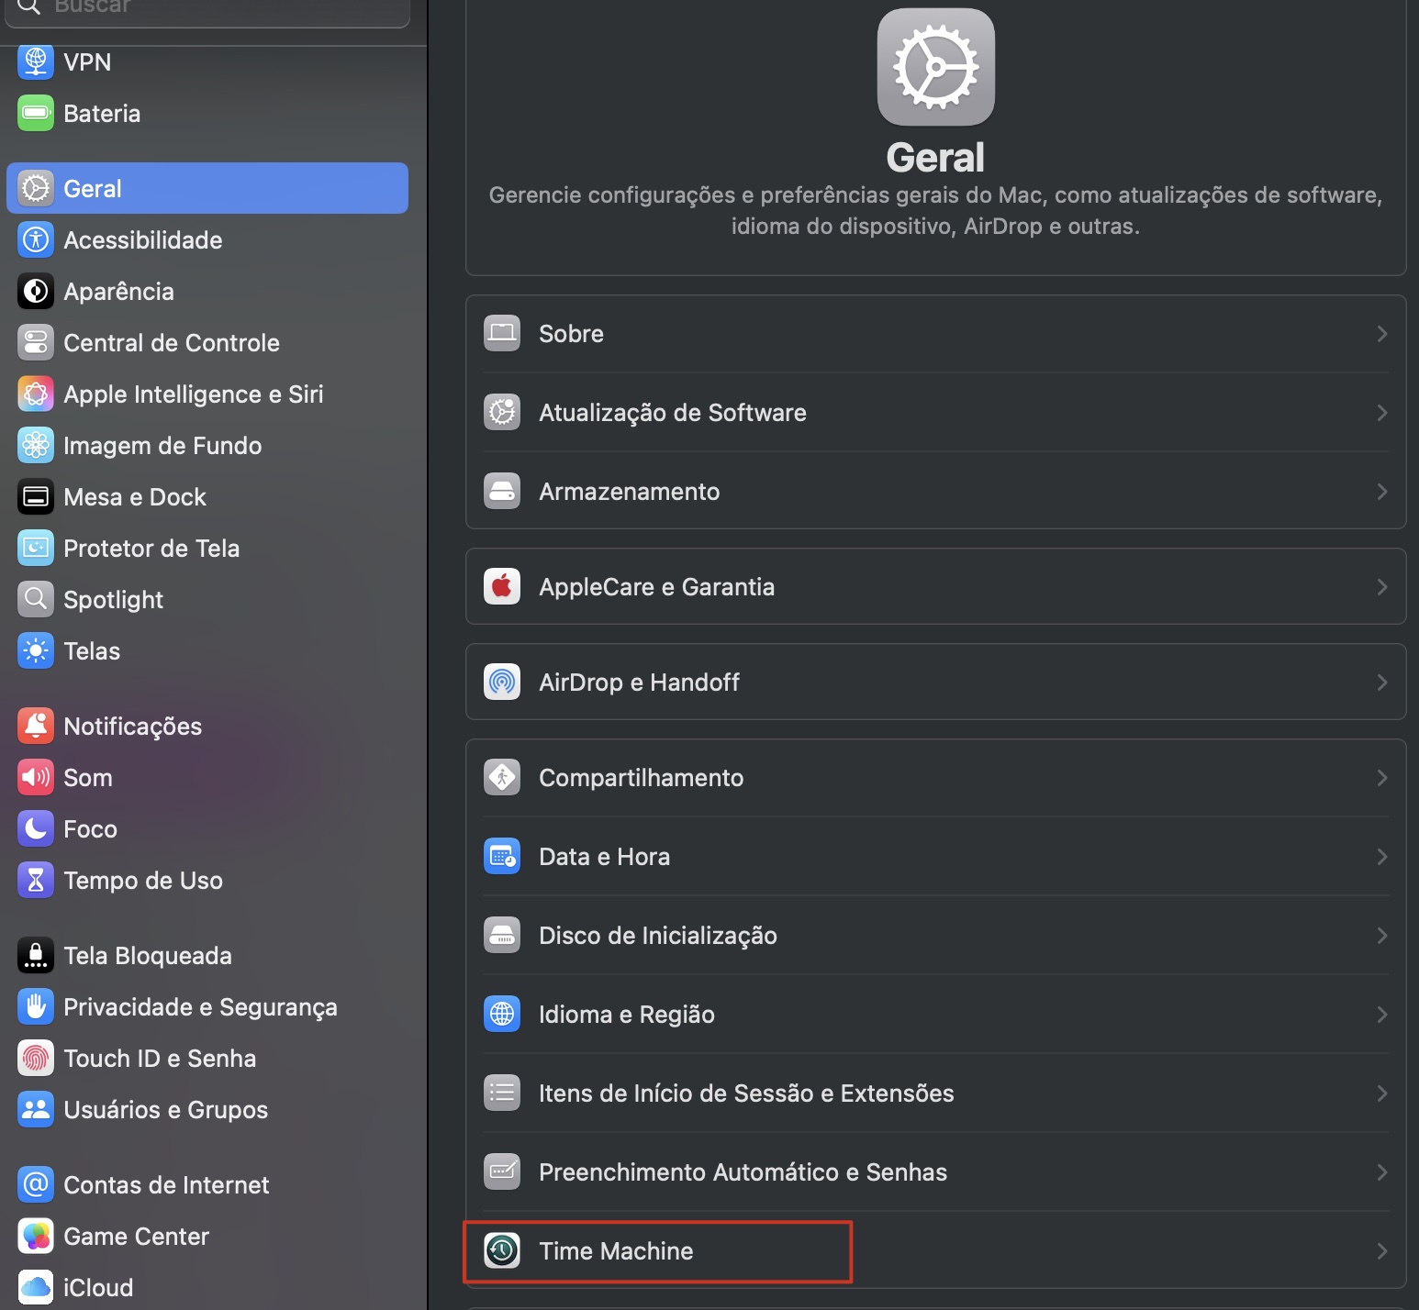Expand the AirDrop e Handoff chevron
Image resolution: width=1419 pixels, height=1310 pixels.
point(1382,682)
